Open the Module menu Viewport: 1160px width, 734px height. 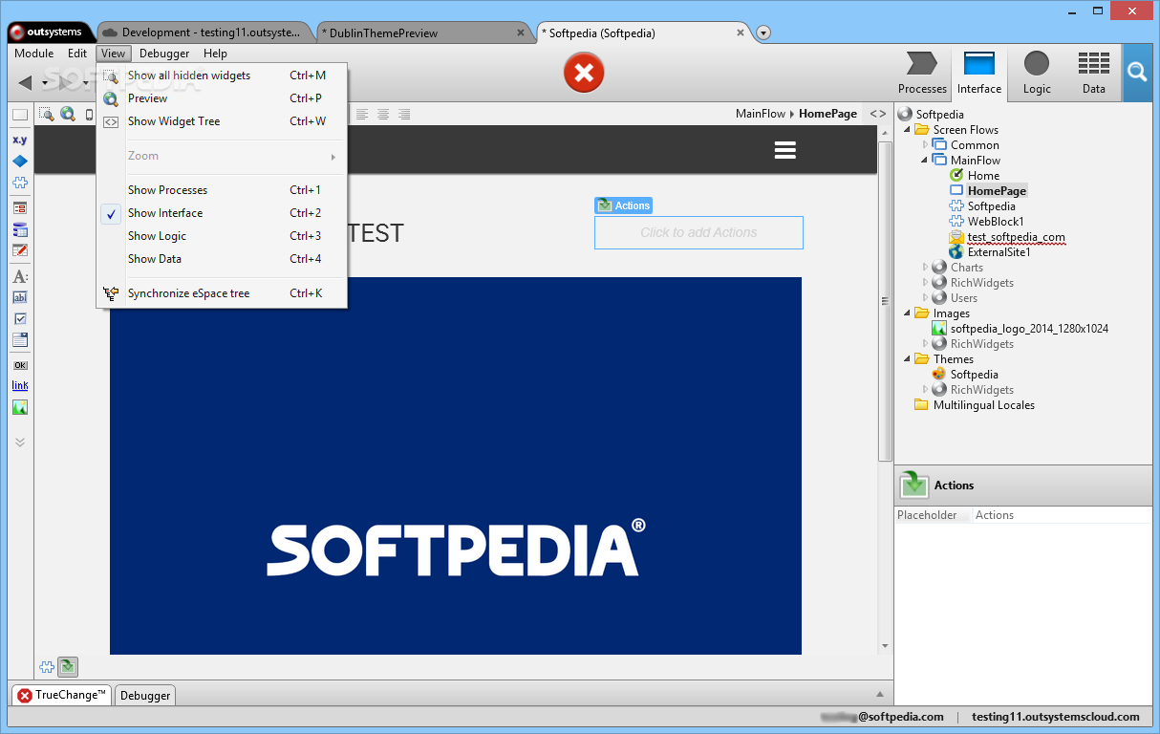[x=34, y=54]
